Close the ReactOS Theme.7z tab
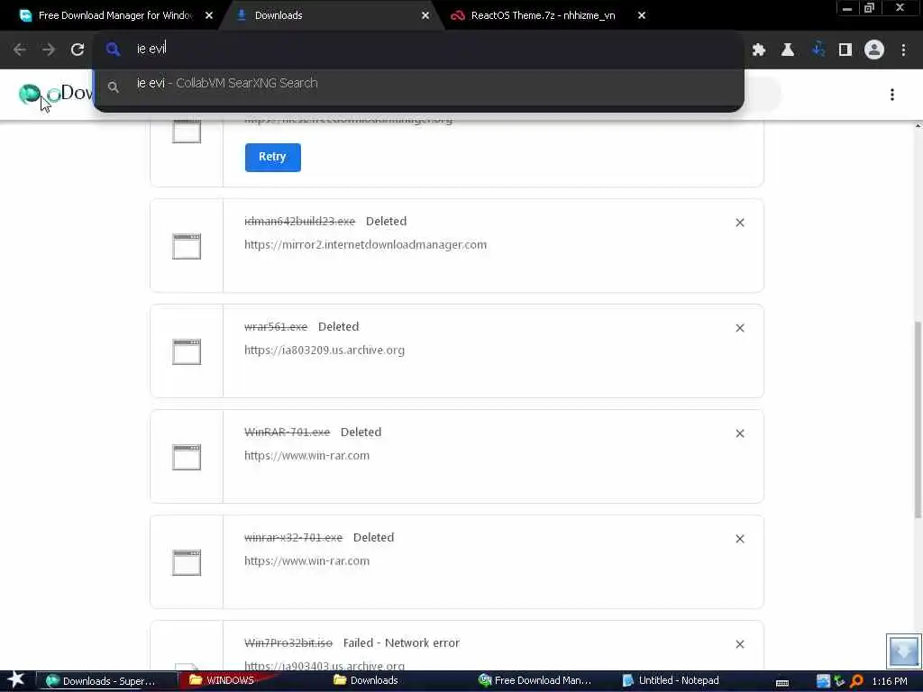This screenshot has width=923, height=692. tap(642, 15)
